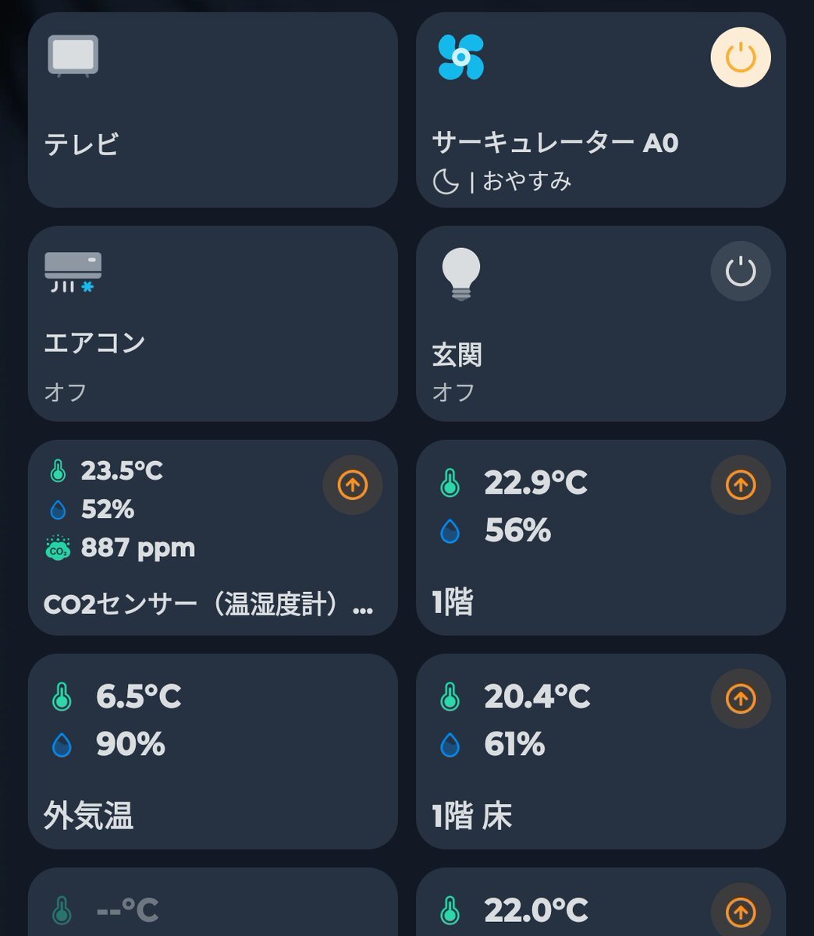The width and height of the screenshot is (814, 936).
Task: Toggle power for サーキュレーター A0
Action: pyautogui.click(x=741, y=58)
